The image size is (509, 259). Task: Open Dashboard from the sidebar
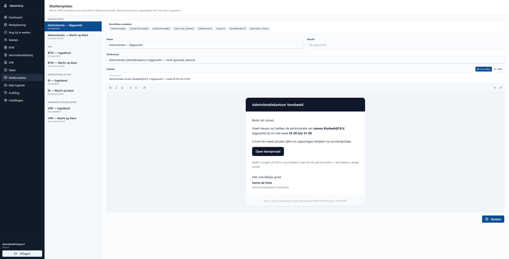point(22,17)
